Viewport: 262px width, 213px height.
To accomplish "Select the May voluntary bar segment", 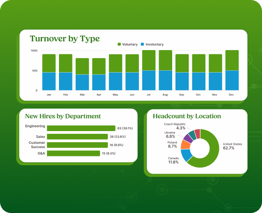I will 116,63.
